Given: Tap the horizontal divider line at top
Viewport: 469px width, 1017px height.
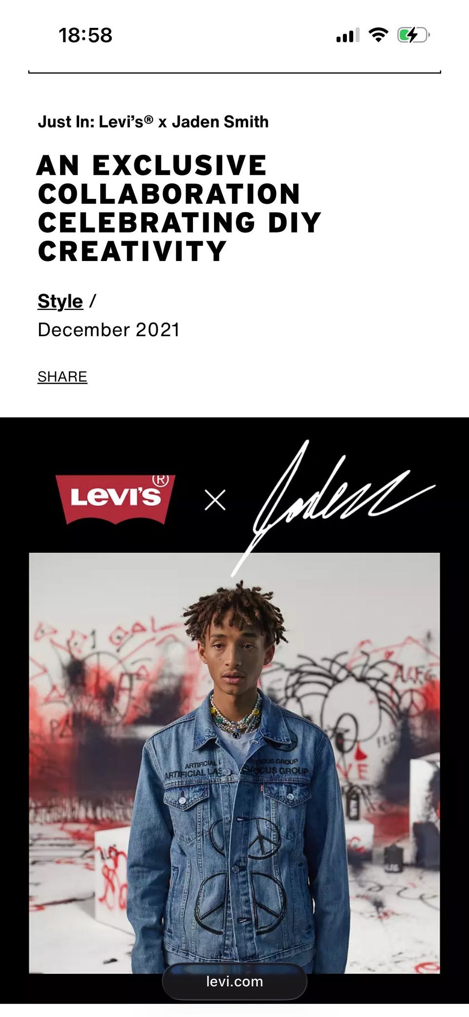Looking at the screenshot, I should [234, 72].
